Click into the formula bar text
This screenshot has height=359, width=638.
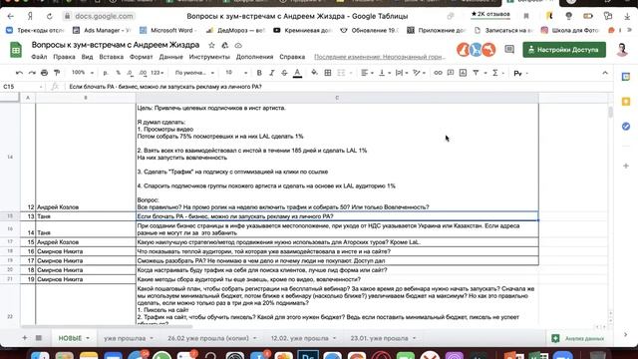pyautogui.click(x=165, y=87)
